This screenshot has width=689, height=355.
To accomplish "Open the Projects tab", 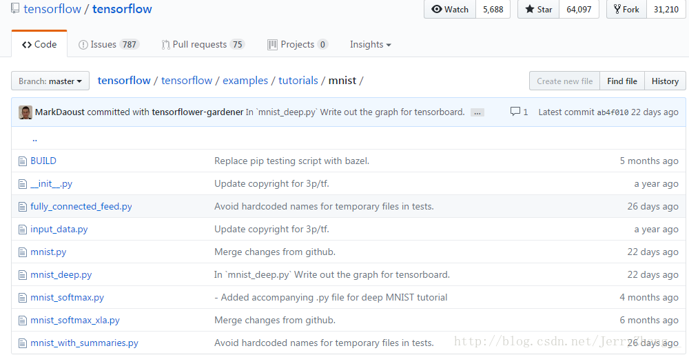I will point(298,44).
